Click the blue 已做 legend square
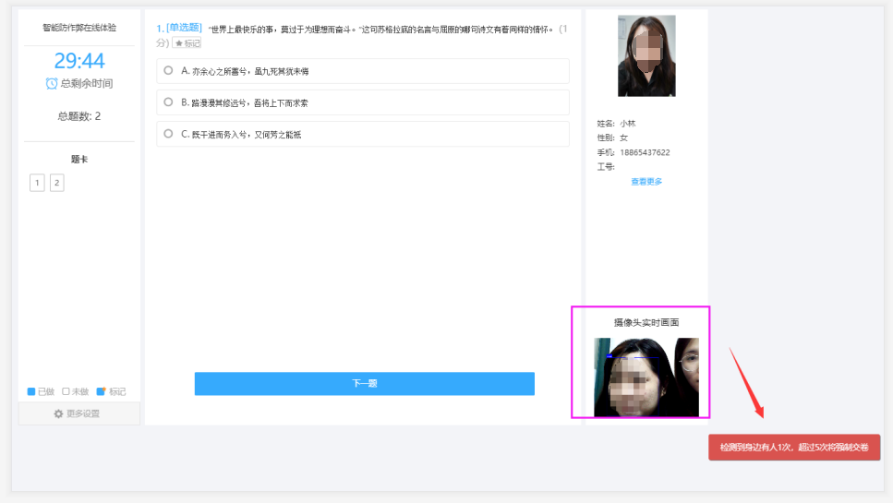 pos(31,391)
